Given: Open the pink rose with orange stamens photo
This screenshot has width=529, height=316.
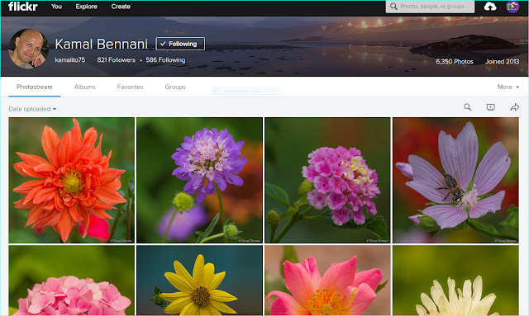Looking at the screenshot, I should (x=327, y=281).
